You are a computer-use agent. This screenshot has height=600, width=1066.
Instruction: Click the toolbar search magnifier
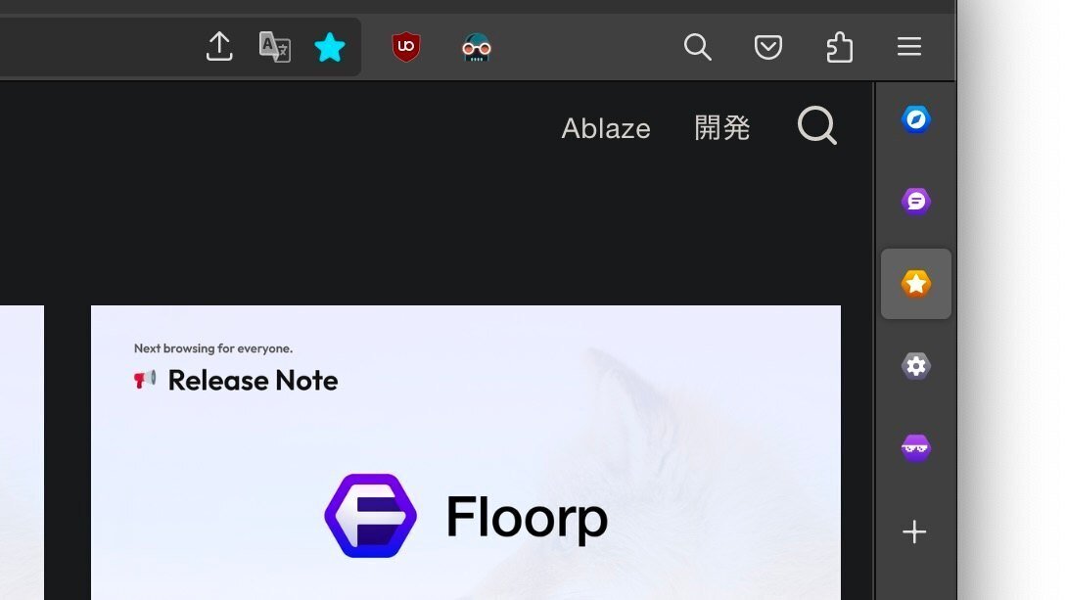(x=698, y=47)
